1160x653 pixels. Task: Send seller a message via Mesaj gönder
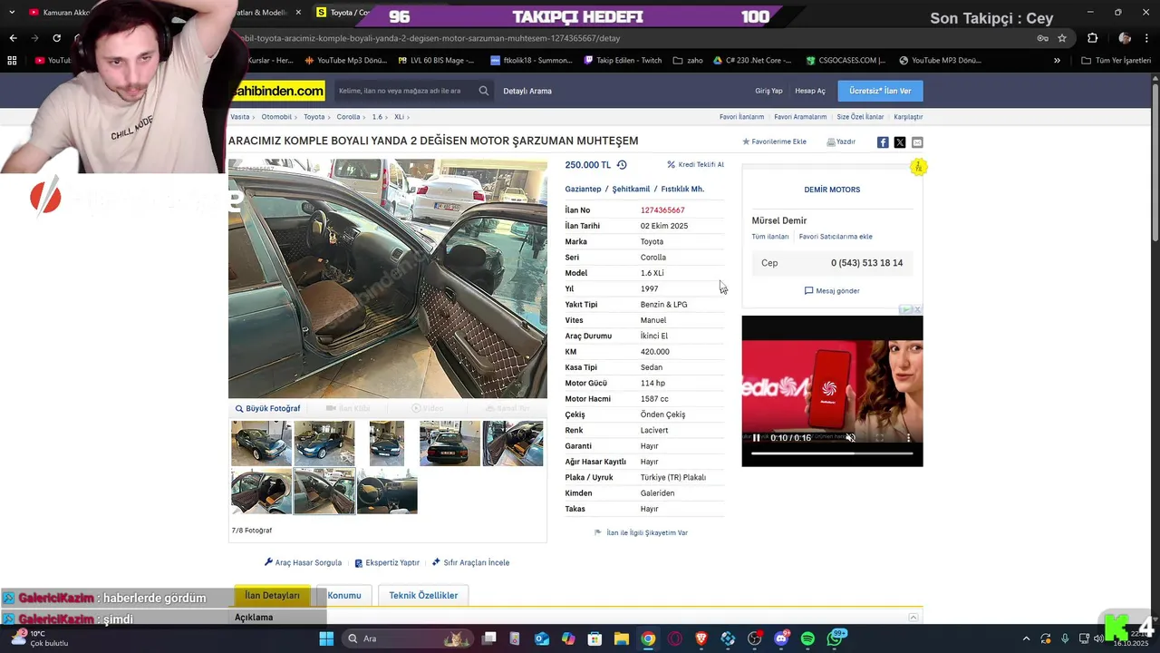pyautogui.click(x=832, y=291)
